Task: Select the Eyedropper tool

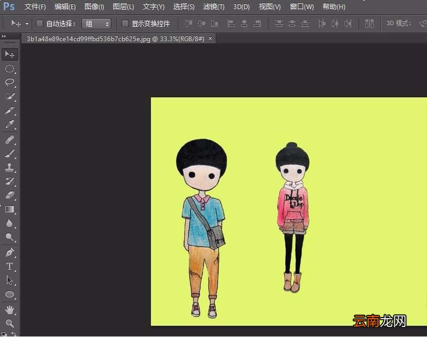Action: (10, 124)
